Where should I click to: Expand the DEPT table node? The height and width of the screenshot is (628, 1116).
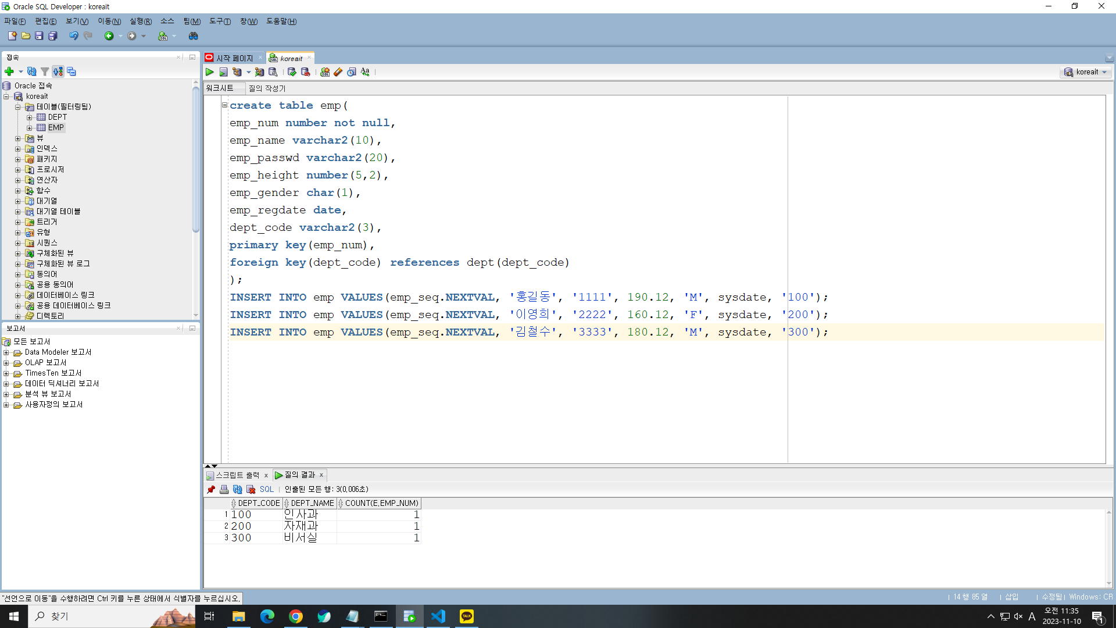click(x=29, y=117)
